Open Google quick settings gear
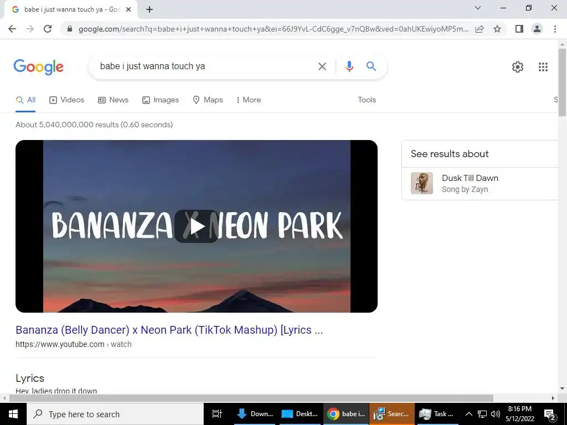The height and width of the screenshot is (425, 567). [x=518, y=67]
